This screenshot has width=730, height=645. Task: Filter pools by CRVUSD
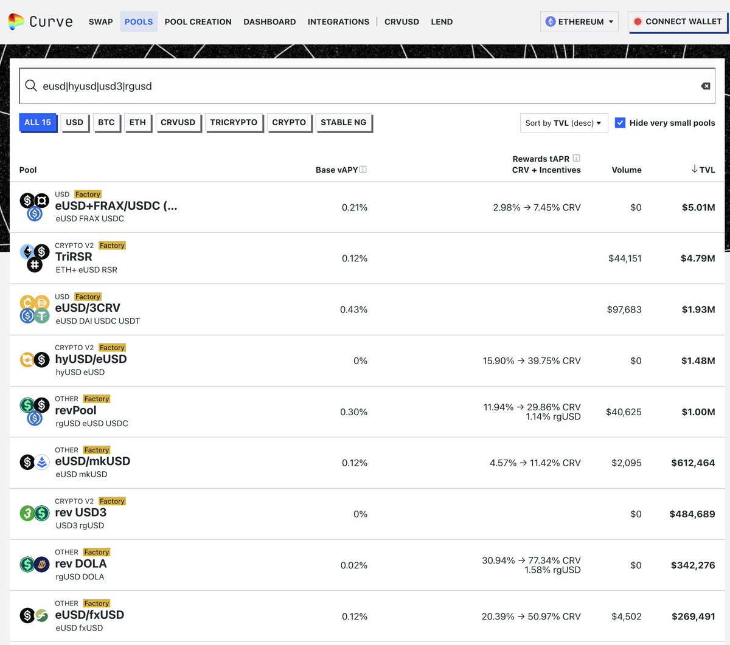[x=178, y=122]
